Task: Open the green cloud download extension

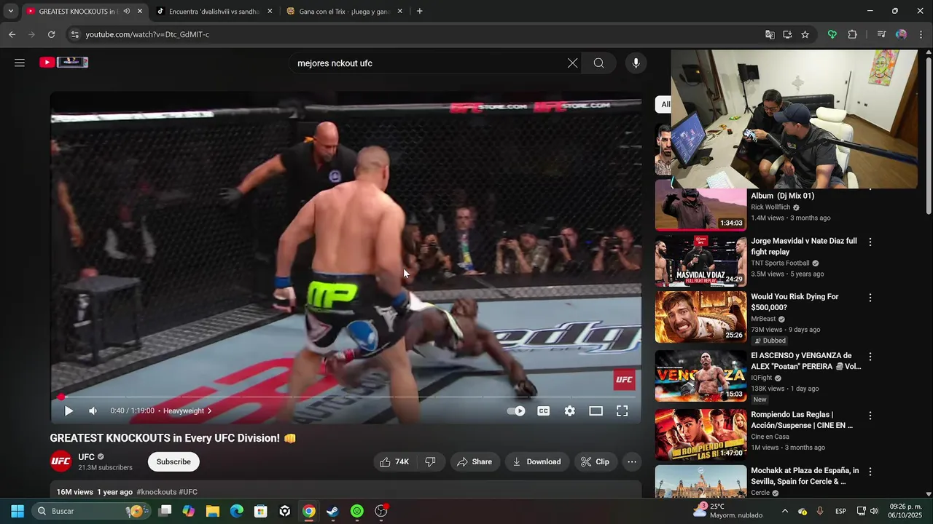Action: tap(832, 34)
